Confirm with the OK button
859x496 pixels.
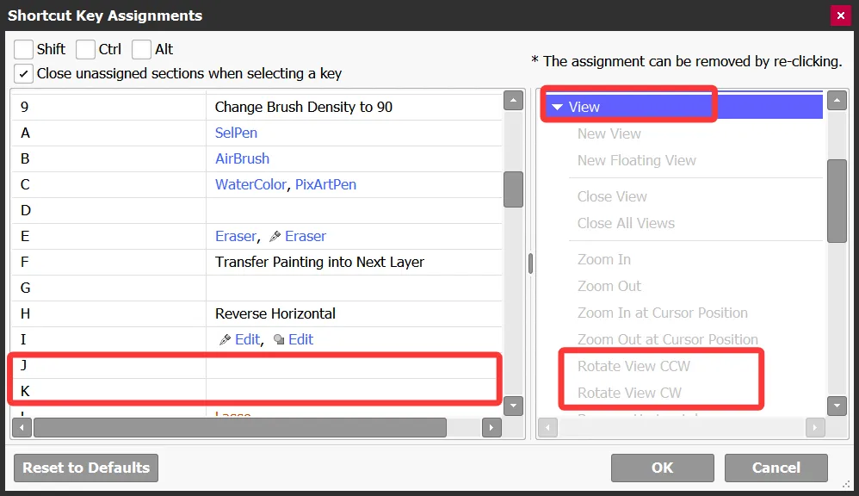(663, 468)
